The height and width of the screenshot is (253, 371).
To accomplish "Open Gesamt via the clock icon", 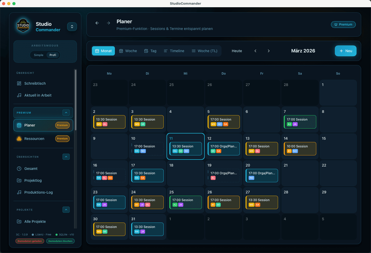I will coord(19,169).
